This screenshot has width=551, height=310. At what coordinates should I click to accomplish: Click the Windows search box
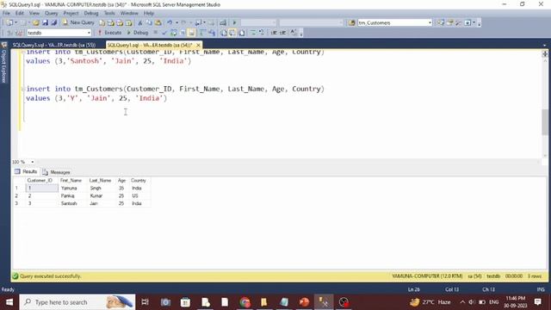click(x=77, y=302)
